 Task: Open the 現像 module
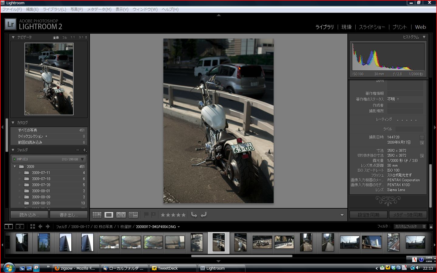[x=346, y=27]
